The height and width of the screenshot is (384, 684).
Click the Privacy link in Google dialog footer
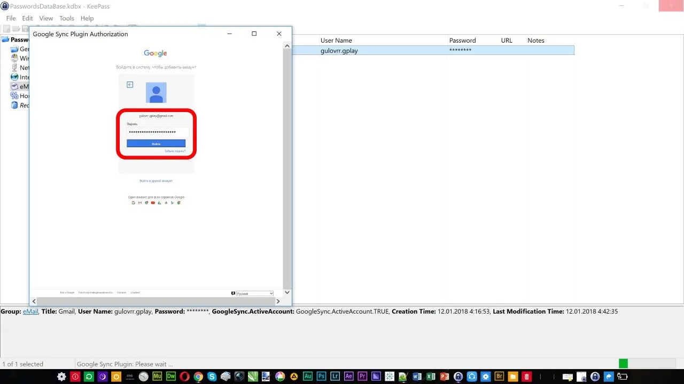click(x=96, y=292)
